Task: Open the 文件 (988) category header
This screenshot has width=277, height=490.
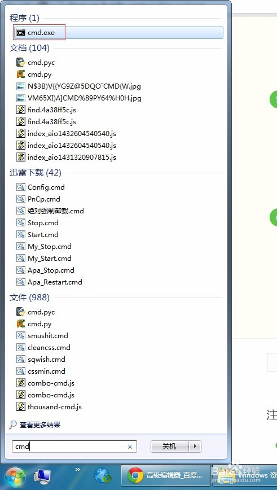Action: pos(29,297)
